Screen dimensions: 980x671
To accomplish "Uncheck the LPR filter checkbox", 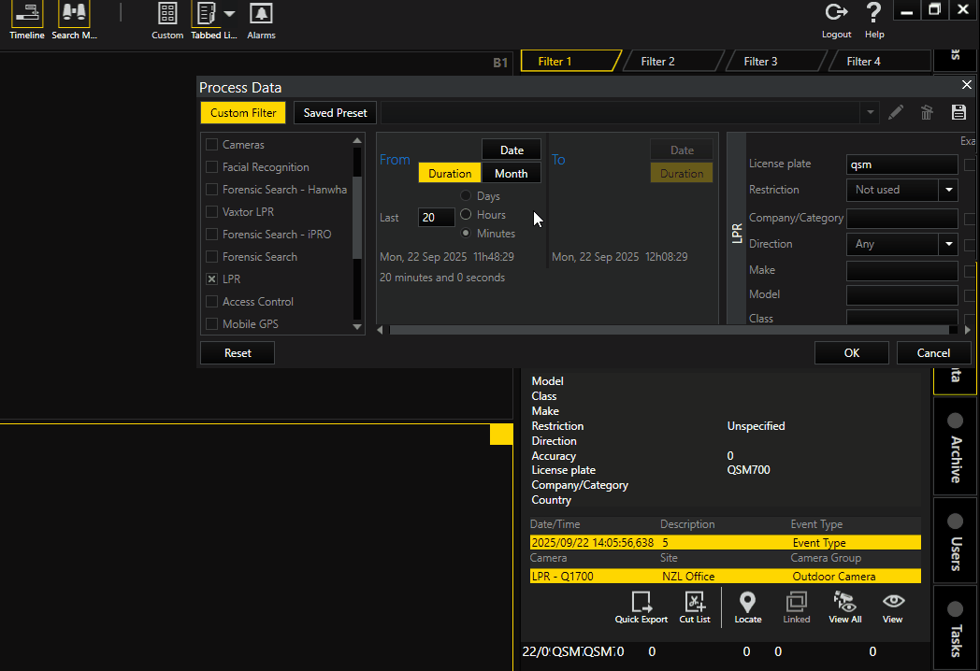I will pos(212,279).
